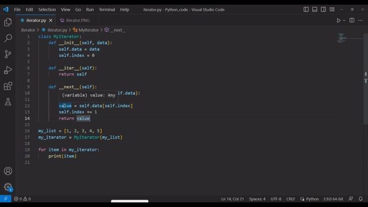
Task: Change end of line via CRLF
Action: pyautogui.click(x=290, y=199)
